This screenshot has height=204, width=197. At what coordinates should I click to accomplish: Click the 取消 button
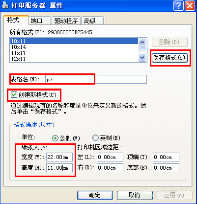135,195
